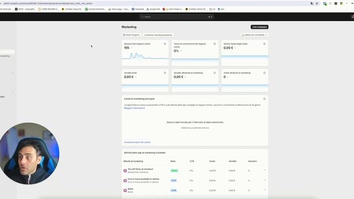Open the Home page bookmark

(x=119, y=9)
